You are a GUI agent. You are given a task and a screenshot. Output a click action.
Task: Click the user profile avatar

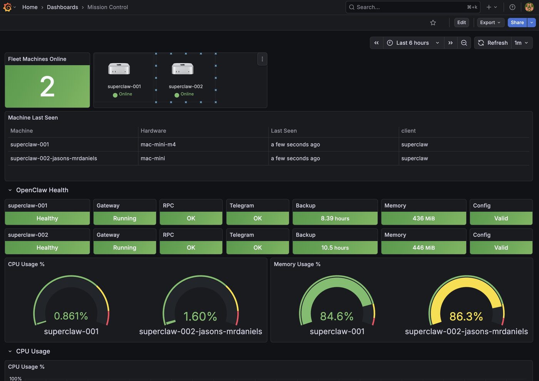click(529, 7)
